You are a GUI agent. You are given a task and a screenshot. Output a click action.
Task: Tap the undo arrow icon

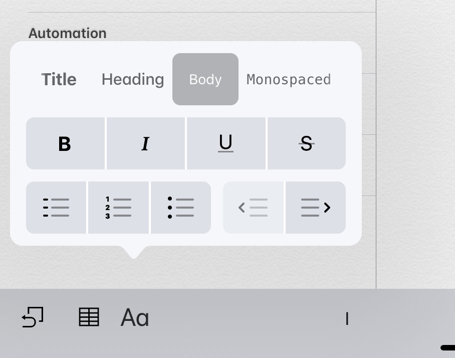tap(33, 317)
